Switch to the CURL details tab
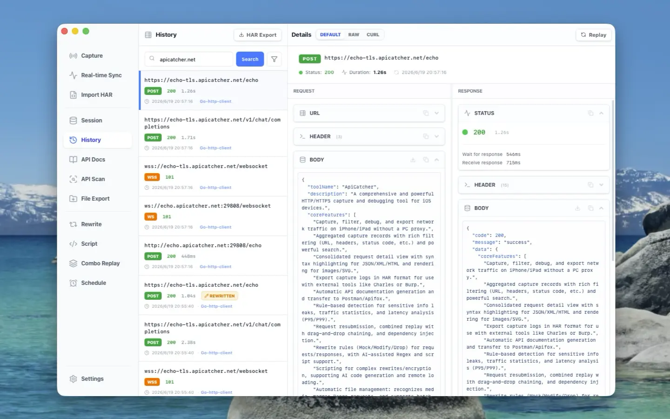Viewport: 670px width, 419px height. pyautogui.click(x=373, y=35)
